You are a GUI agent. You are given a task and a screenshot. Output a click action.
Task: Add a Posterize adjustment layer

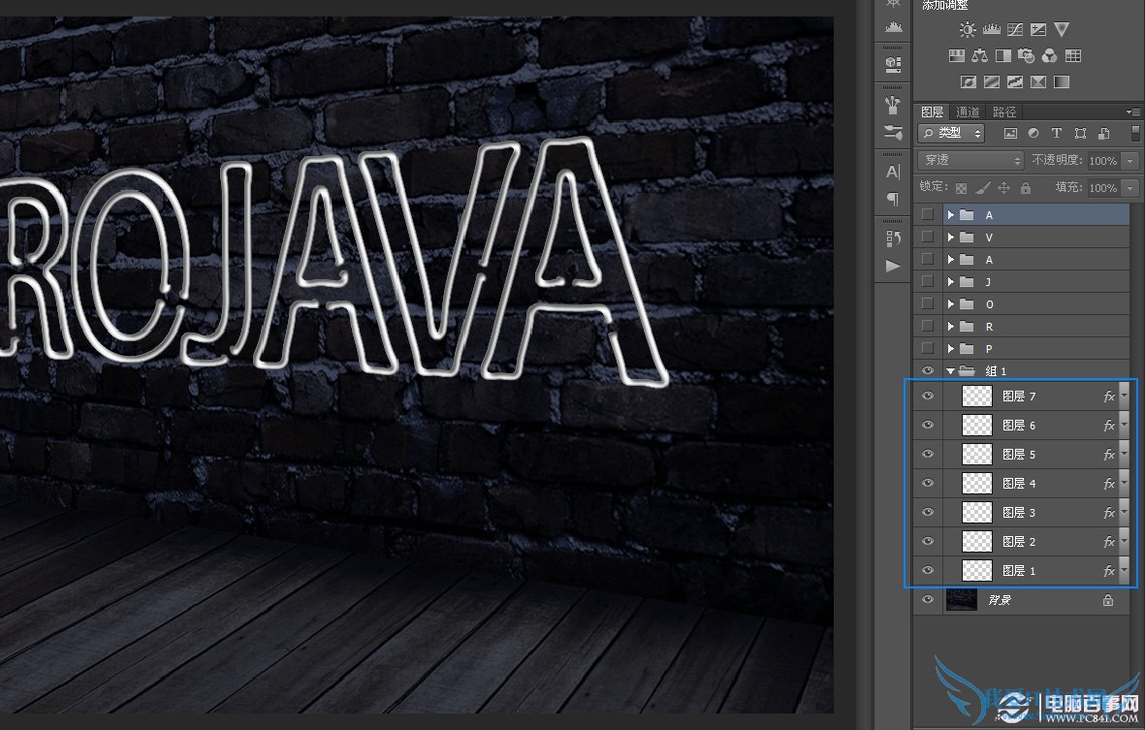[x=992, y=81]
